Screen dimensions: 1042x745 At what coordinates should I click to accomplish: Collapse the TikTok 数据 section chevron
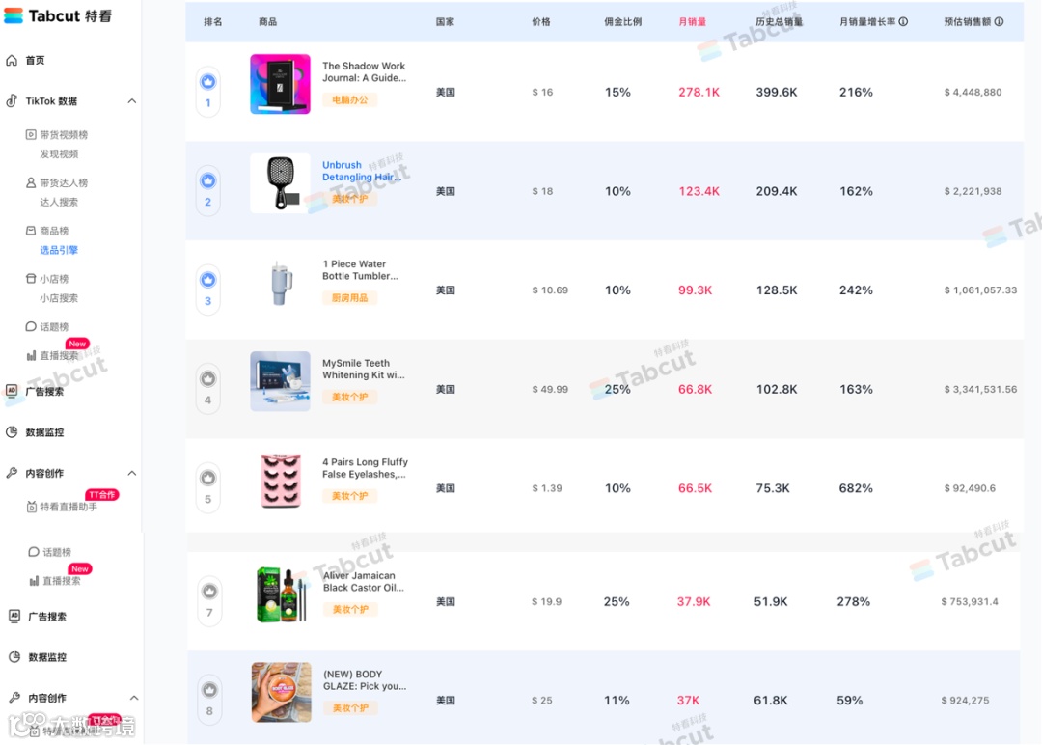click(132, 101)
